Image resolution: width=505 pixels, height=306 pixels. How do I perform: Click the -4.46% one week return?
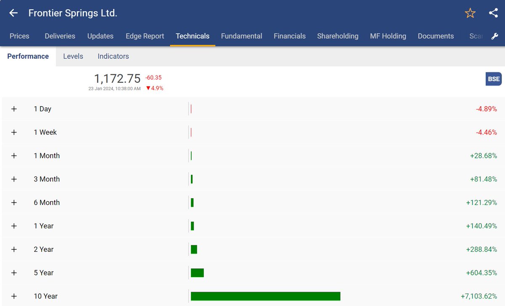tap(486, 132)
